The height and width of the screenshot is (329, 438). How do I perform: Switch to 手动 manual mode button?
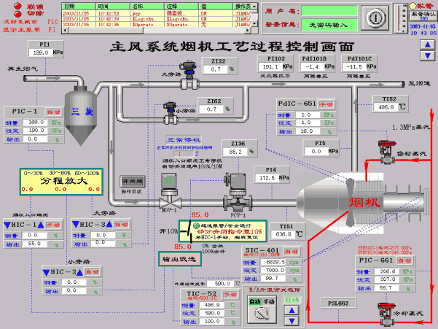270,301
